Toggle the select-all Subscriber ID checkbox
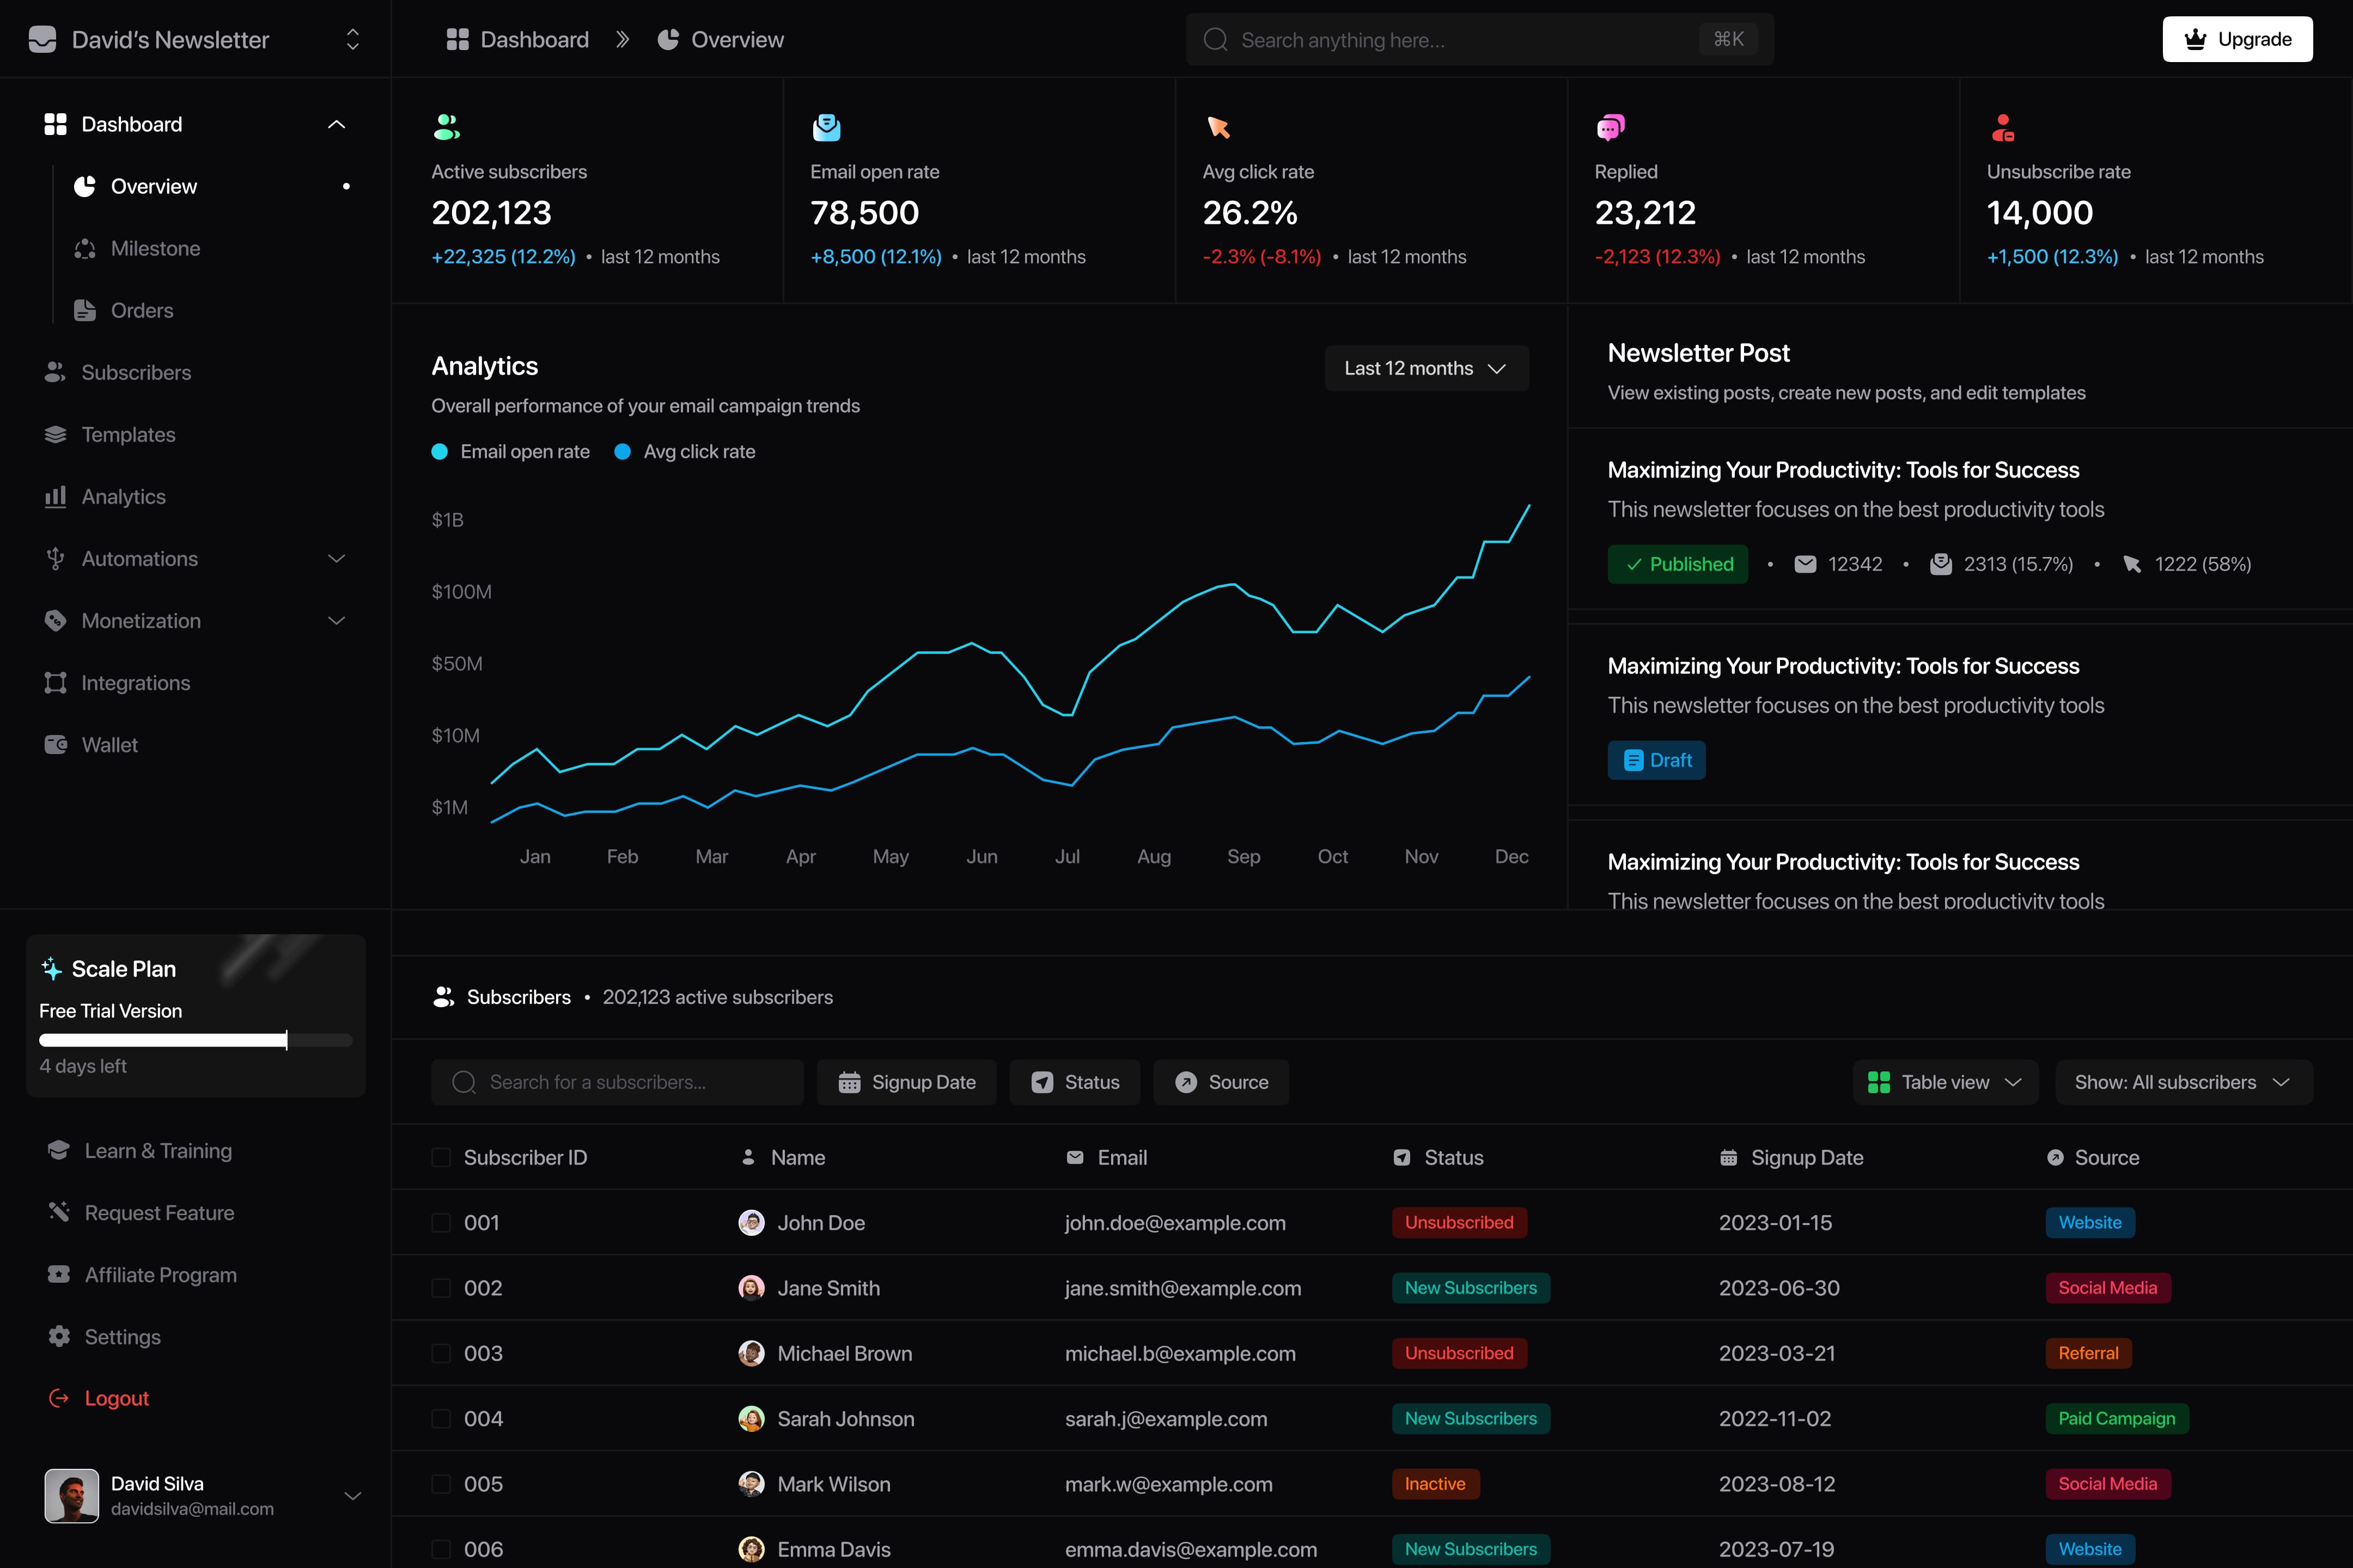This screenshot has height=1568, width=2353. [x=440, y=1157]
